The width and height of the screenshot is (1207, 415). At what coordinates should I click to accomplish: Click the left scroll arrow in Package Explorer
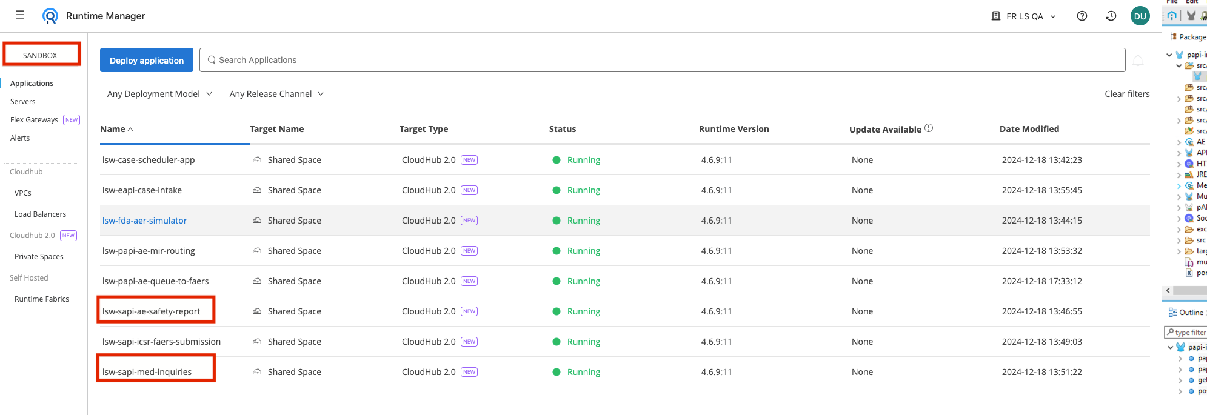[x=1168, y=291]
